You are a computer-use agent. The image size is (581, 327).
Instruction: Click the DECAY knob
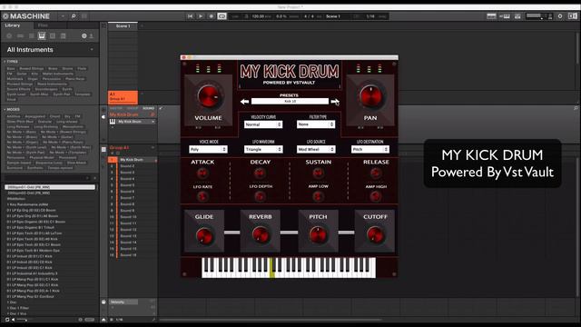click(x=260, y=173)
